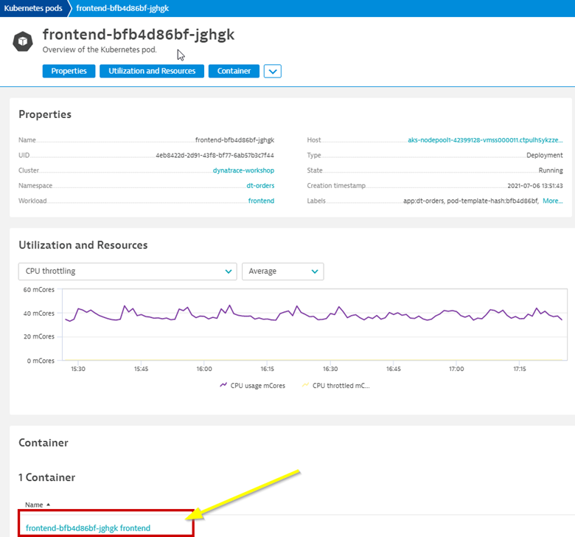The width and height of the screenshot is (575, 537).
Task: Toggle the CPU throttled legend series
Action: 335,385
